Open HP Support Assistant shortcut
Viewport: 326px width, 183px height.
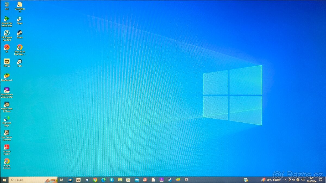pyautogui.click(x=7, y=36)
